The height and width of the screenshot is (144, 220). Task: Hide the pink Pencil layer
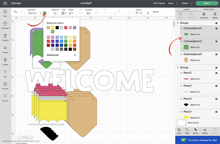tap(216, 73)
